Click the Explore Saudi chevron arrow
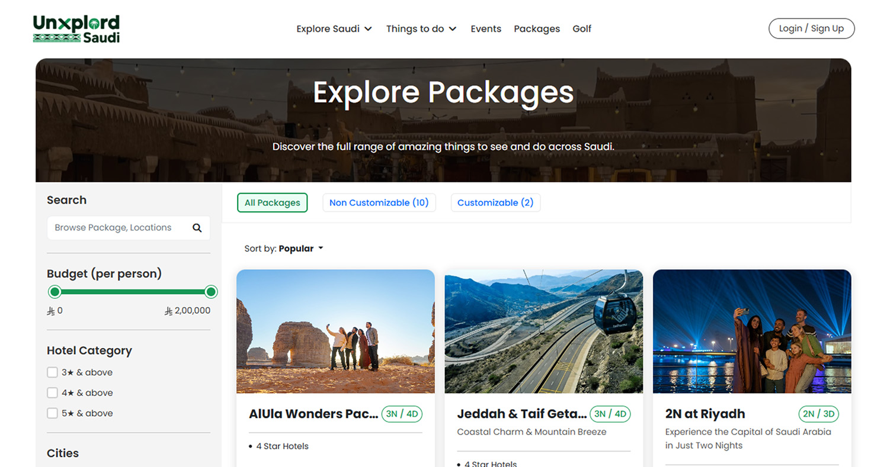Image resolution: width=887 pixels, height=467 pixels. pos(369,29)
